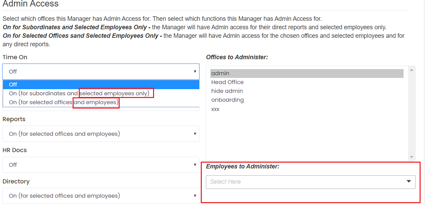Expand the HR Docs dropdown
Image resolution: width=438 pixels, height=212 pixels.
click(101, 165)
